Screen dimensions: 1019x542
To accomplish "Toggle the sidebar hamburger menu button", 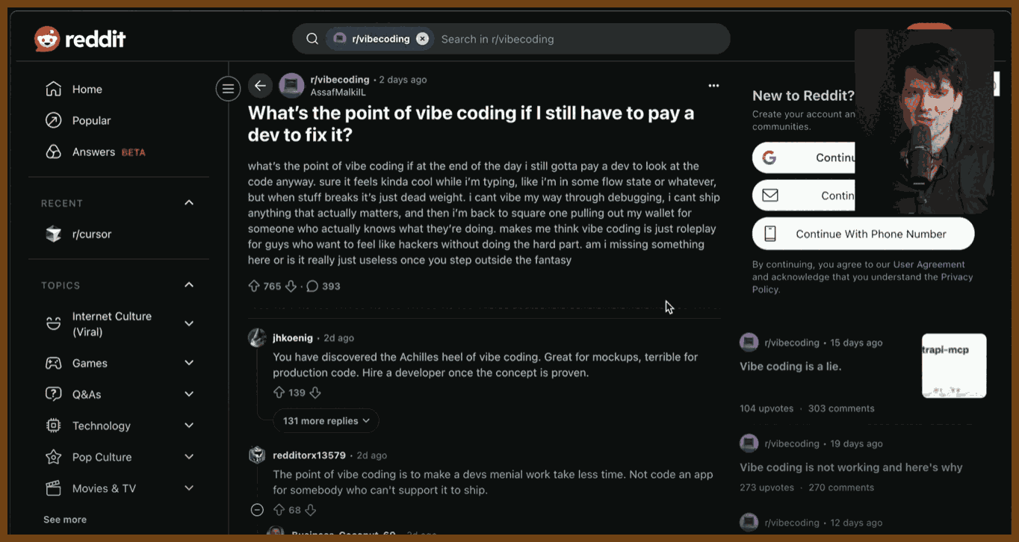I will 228,89.
